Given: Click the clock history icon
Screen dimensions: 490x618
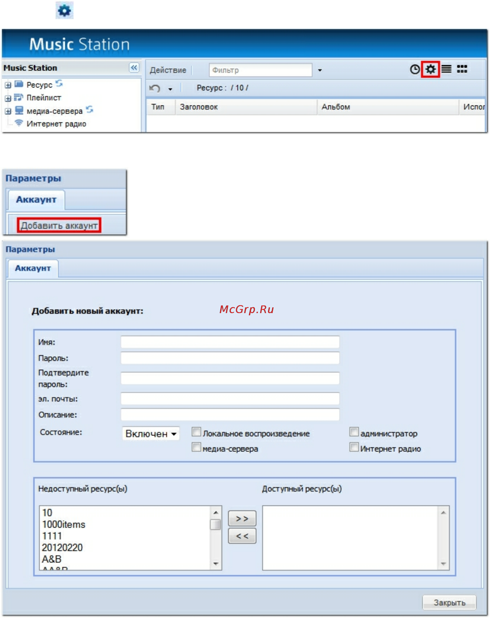Looking at the screenshot, I should pyautogui.click(x=415, y=69).
